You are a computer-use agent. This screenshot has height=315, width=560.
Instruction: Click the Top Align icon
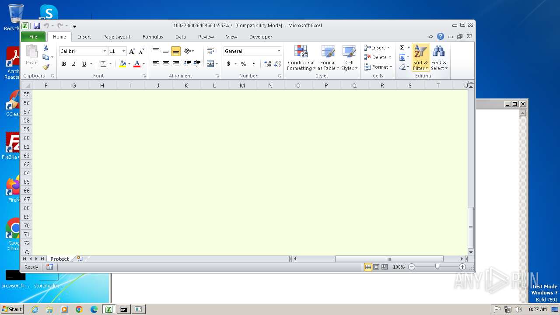pyautogui.click(x=155, y=51)
